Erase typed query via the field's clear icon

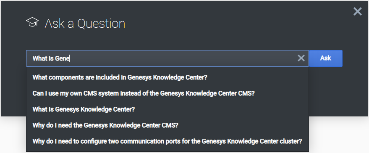pos(301,58)
